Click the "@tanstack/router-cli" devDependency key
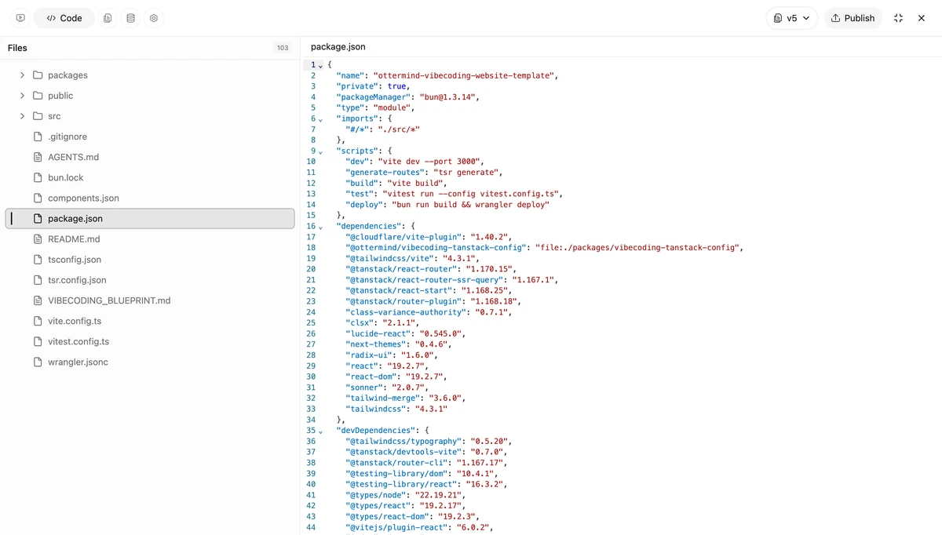This screenshot has height=535, width=942. click(x=398, y=463)
